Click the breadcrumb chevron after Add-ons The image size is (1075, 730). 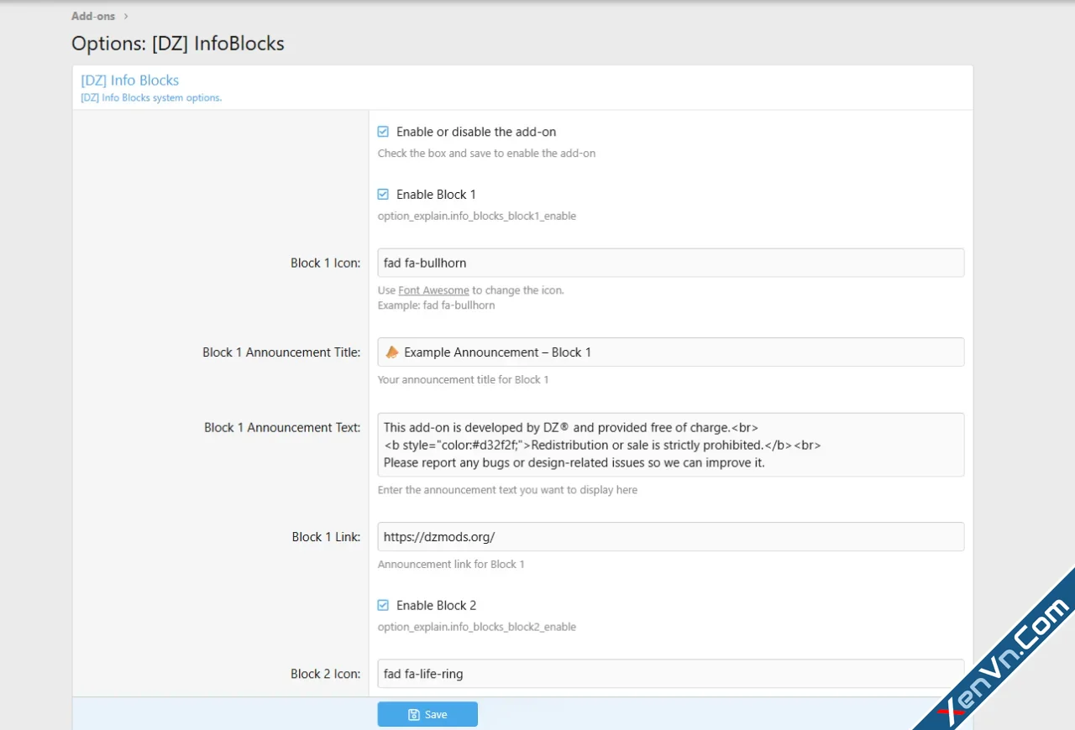pos(126,16)
